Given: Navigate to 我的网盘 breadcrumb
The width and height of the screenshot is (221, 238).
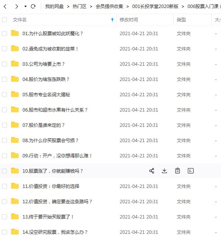Looking at the screenshot, I should pyautogui.click(x=54, y=6).
